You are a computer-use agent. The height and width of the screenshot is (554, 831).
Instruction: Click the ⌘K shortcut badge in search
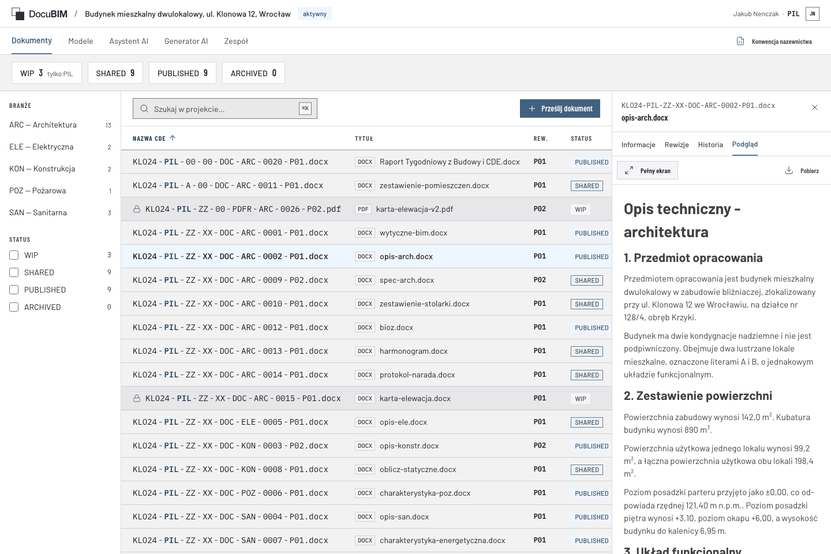coord(305,108)
